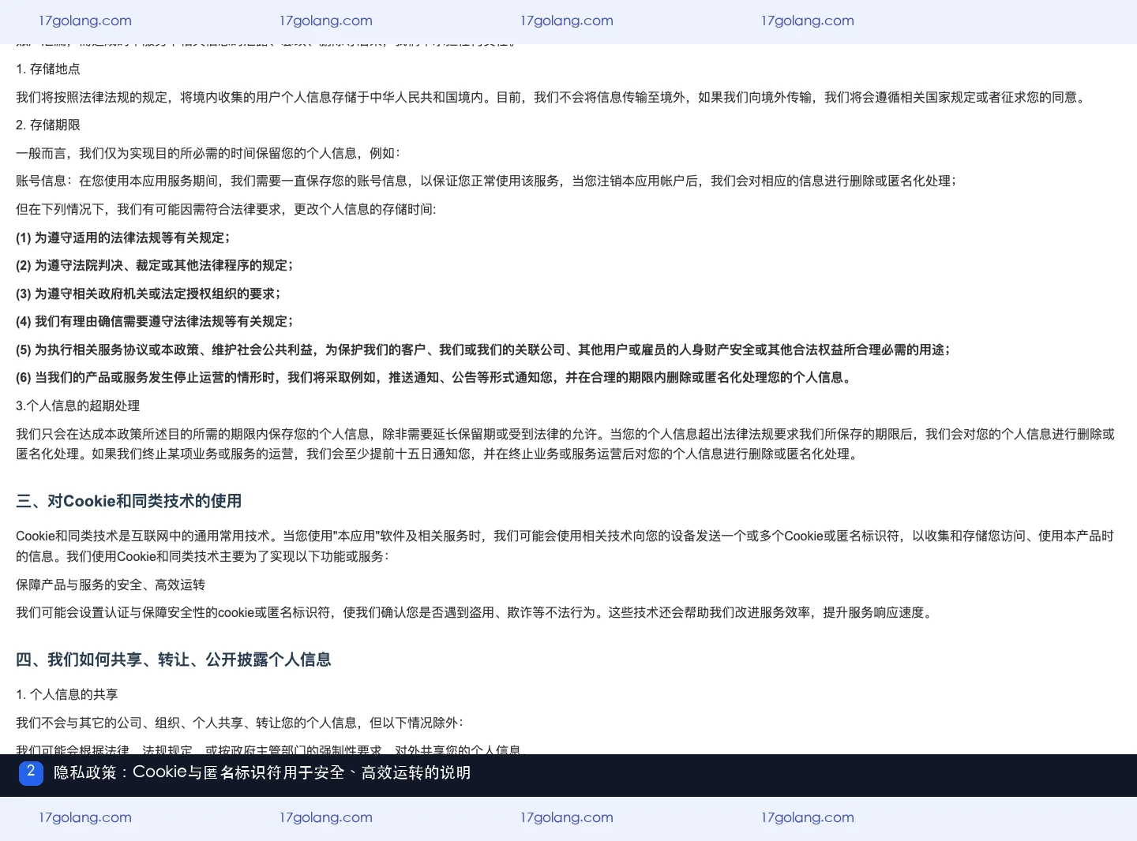The width and height of the screenshot is (1137, 841).
Task: Select the paragraph starting 'Cookie和同类技术是互联网中'
Action: 565,546
